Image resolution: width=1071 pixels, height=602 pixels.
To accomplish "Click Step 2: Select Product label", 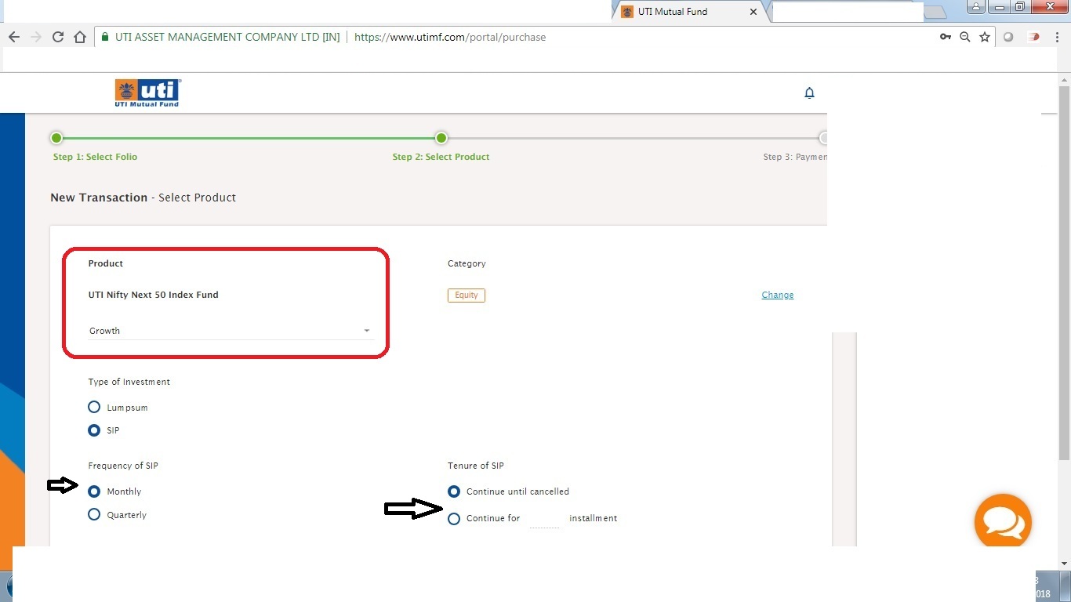I will 441,157.
